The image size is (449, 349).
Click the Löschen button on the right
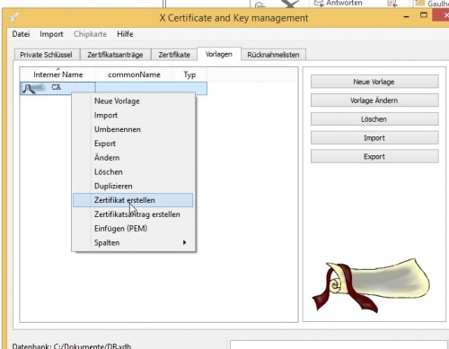374,119
